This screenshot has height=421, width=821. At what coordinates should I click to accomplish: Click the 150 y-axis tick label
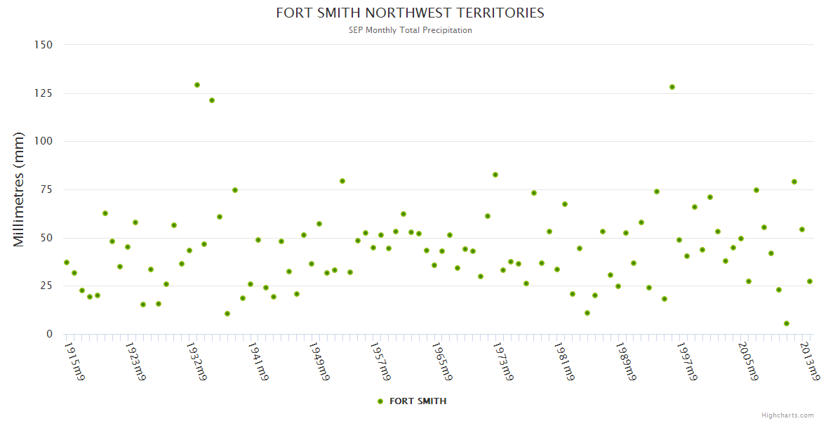pos(44,45)
